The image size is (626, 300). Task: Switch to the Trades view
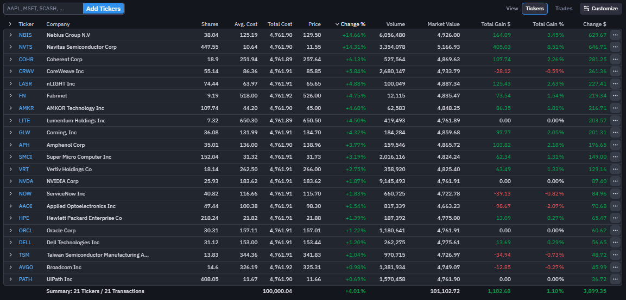tap(564, 9)
